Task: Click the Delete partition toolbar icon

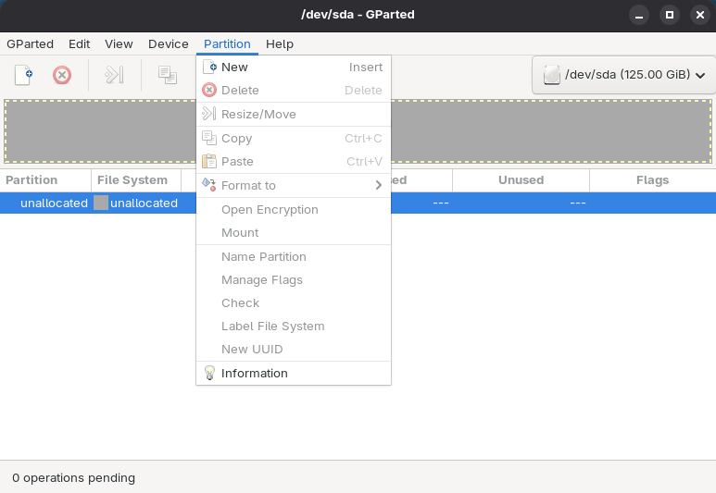Action: pyautogui.click(x=62, y=75)
